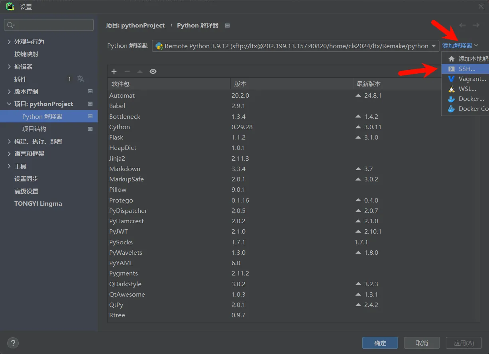Click the upgrade arrow for Flask 3.1.0
Viewport: 489px width, 354px height.
(x=358, y=138)
